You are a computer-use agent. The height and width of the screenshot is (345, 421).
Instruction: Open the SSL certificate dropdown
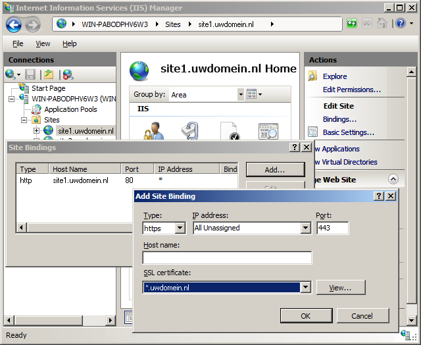(x=305, y=288)
